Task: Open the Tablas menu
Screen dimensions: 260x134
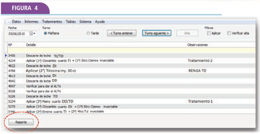Action: [71, 21]
